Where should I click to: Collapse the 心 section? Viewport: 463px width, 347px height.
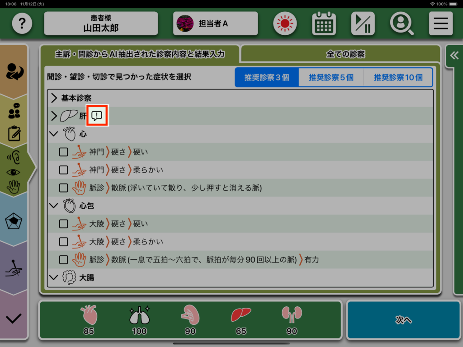(x=54, y=134)
